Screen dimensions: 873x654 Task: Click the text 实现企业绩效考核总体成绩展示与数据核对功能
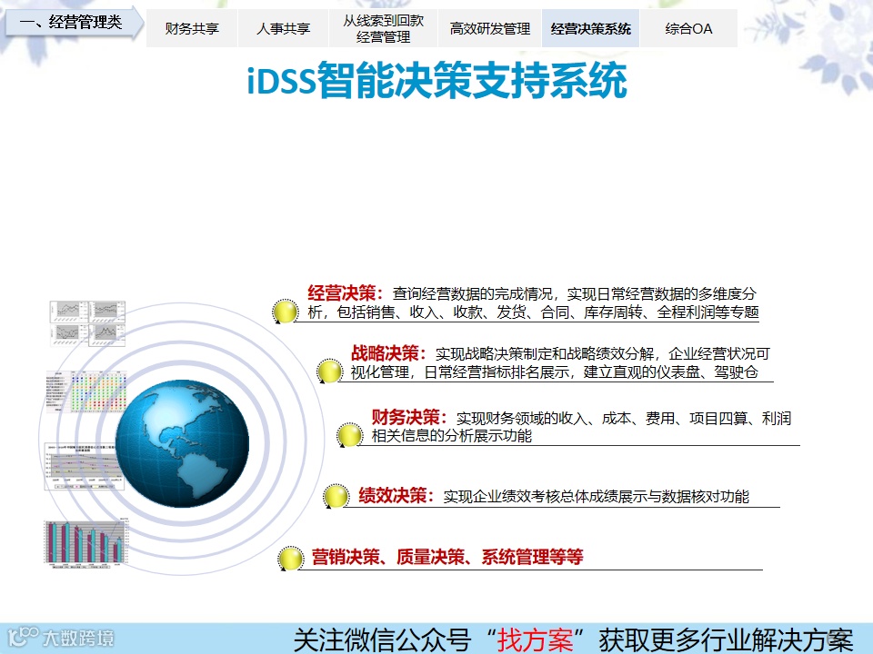[x=597, y=497]
